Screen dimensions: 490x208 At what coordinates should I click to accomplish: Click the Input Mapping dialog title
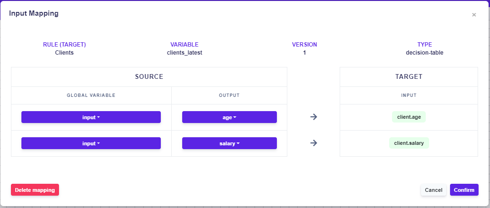pos(34,13)
